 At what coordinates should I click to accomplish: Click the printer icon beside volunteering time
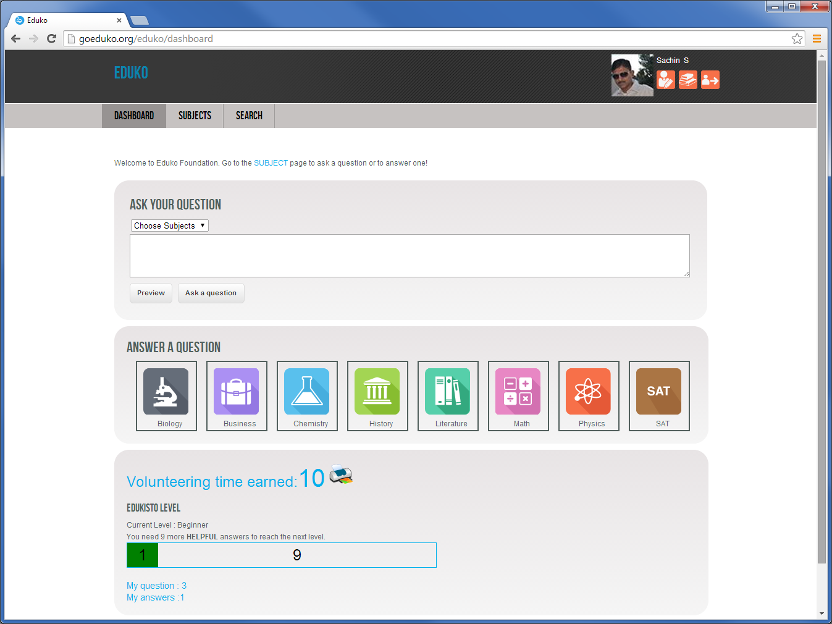pyautogui.click(x=341, y=474)
